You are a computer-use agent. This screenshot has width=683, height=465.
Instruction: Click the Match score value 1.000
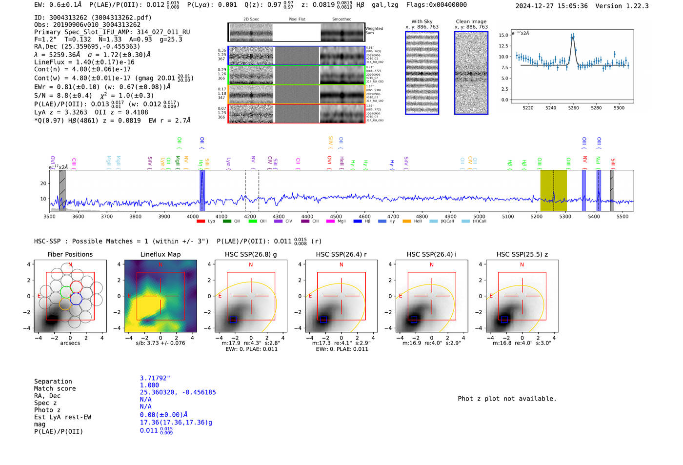tap(149, 385)
